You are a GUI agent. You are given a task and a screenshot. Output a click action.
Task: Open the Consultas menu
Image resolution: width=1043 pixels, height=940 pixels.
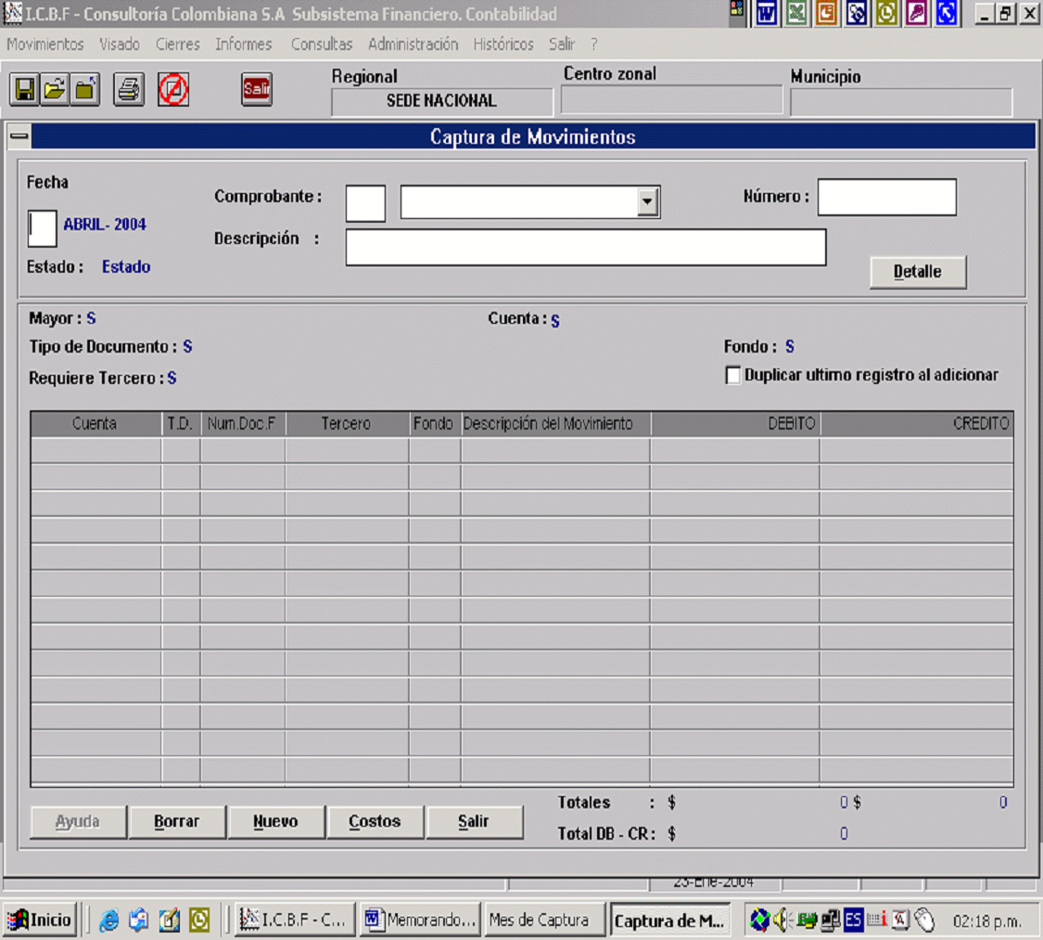[x=322, y=45]
